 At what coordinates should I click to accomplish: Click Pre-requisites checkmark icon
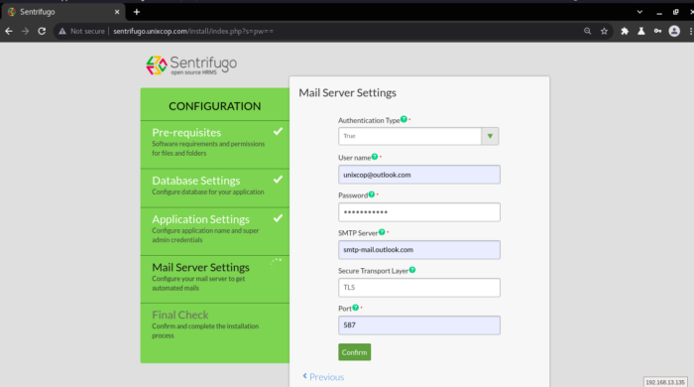(x=278, y=132)
